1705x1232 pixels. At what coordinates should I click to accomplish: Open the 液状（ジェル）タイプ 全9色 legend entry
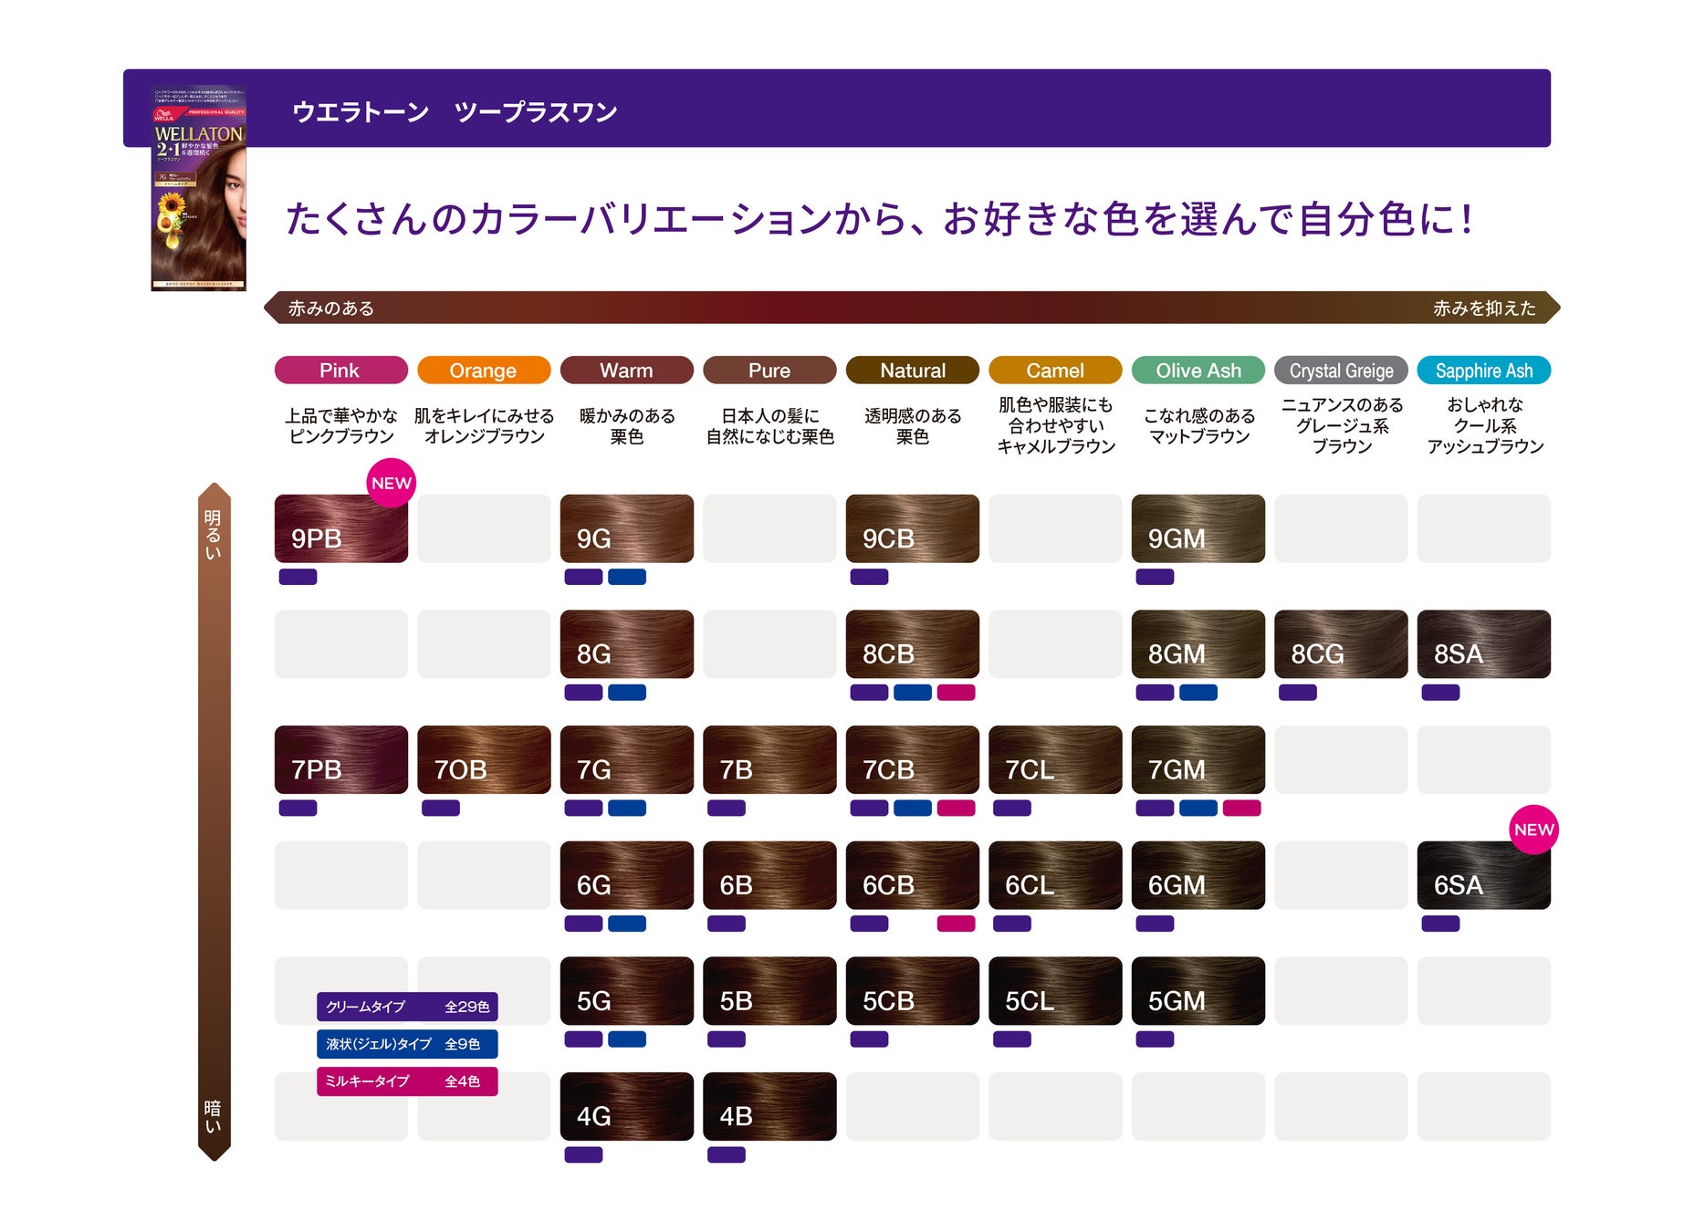(406, 1043)
